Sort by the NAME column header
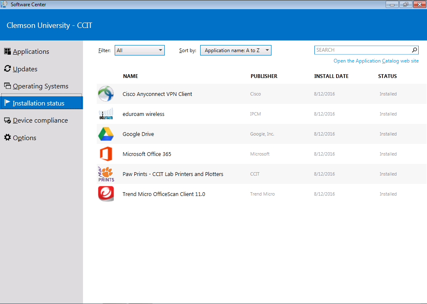The height and width of the screenshot is (304, 427). (x=131, y=76)
